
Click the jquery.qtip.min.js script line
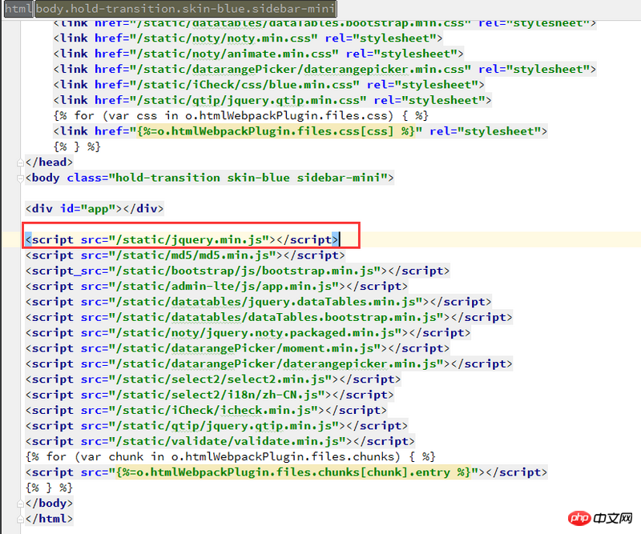tap(216, 426)
